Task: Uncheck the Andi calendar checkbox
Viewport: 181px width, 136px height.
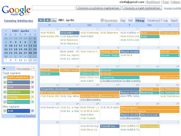Action: click(5, 111)
